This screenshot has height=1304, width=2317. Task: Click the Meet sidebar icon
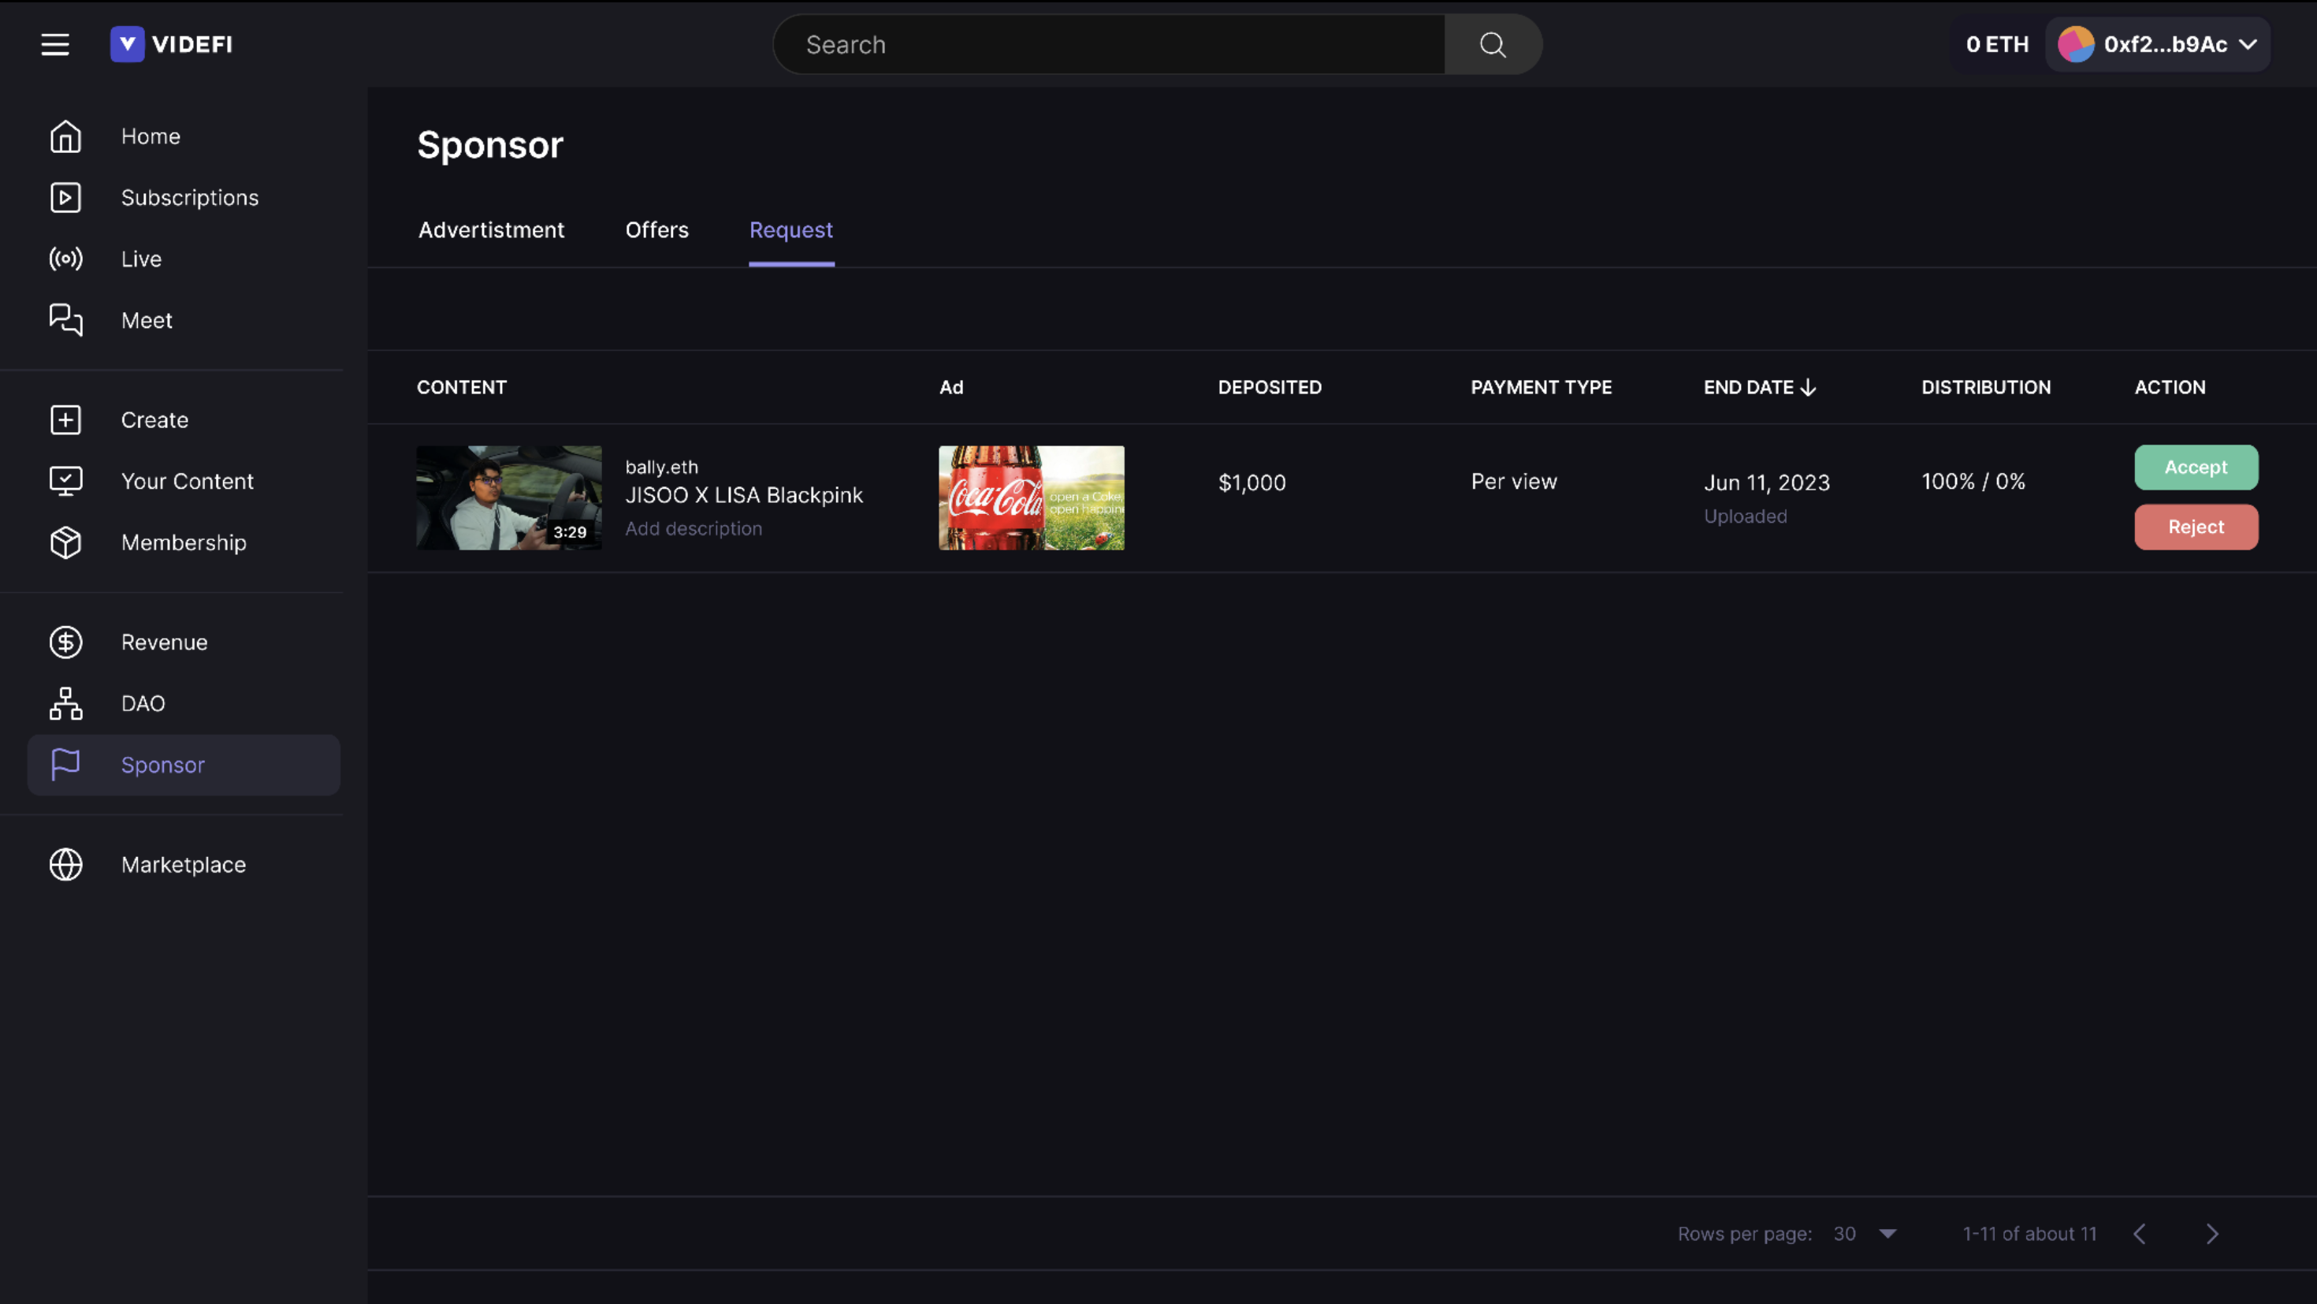(64, 320)
